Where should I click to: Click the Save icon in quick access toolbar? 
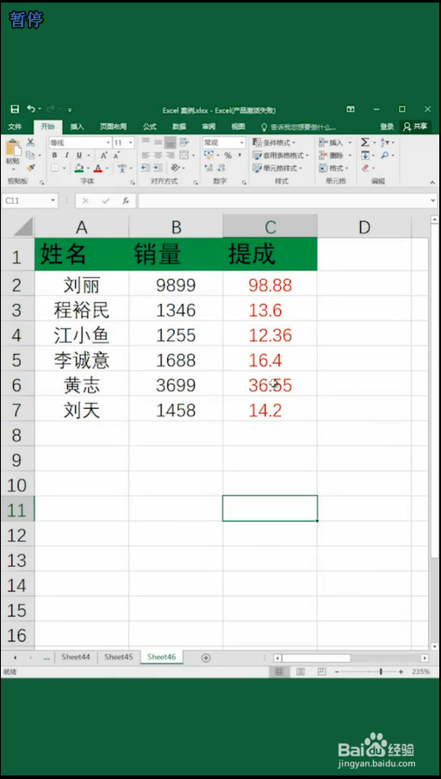coord(15,109)
